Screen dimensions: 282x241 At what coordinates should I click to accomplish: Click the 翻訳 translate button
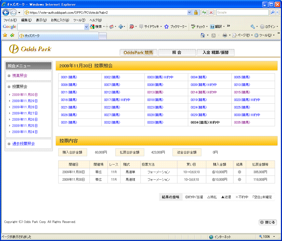[216, 27]
